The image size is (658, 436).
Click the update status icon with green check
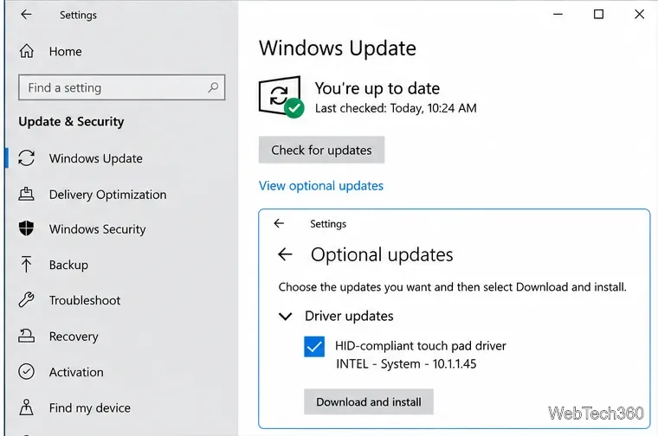click(281, 97)
